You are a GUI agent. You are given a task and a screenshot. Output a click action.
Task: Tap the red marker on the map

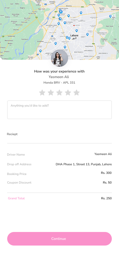point(74,25)
